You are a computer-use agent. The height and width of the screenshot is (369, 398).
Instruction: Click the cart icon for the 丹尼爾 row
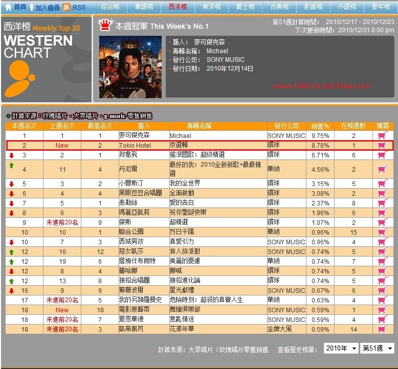(383, 169)
